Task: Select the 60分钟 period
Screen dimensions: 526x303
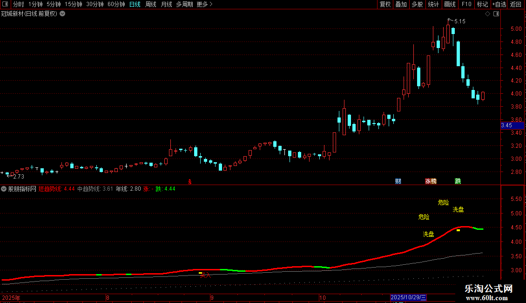Action: tap(116, 4)
